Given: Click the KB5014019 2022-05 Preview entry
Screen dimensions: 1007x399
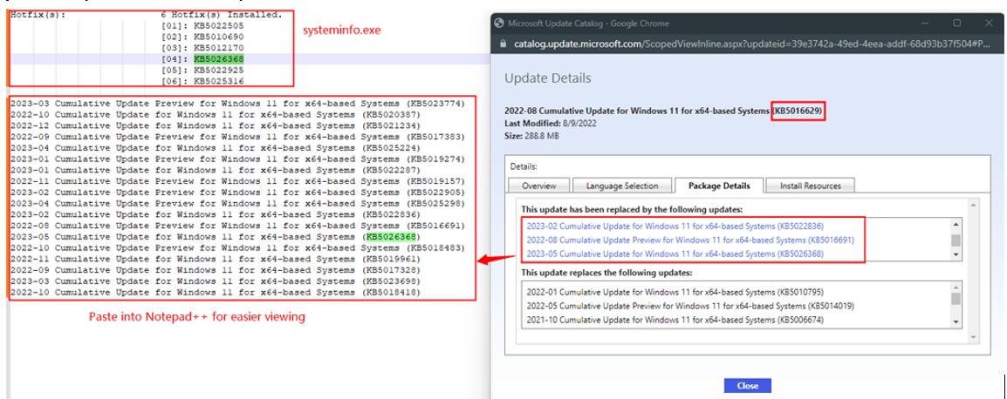Looking at the screenshot, I should [x=690, y=305].
